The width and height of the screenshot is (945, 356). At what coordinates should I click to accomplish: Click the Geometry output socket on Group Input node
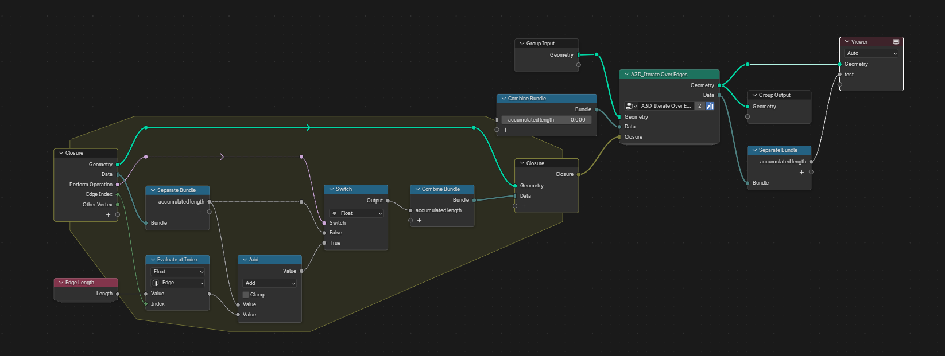coord(578,55)
